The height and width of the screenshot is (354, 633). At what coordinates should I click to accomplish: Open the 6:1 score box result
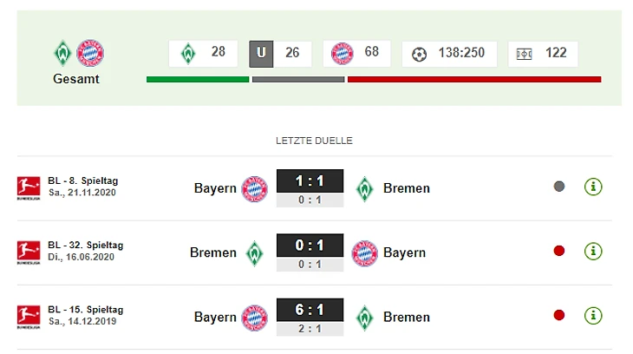tap(310, 311)
